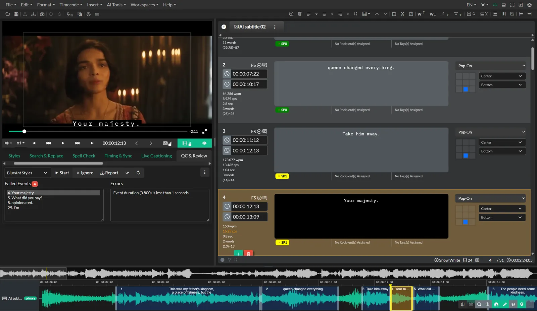Click the Report button

click(109, 173)
